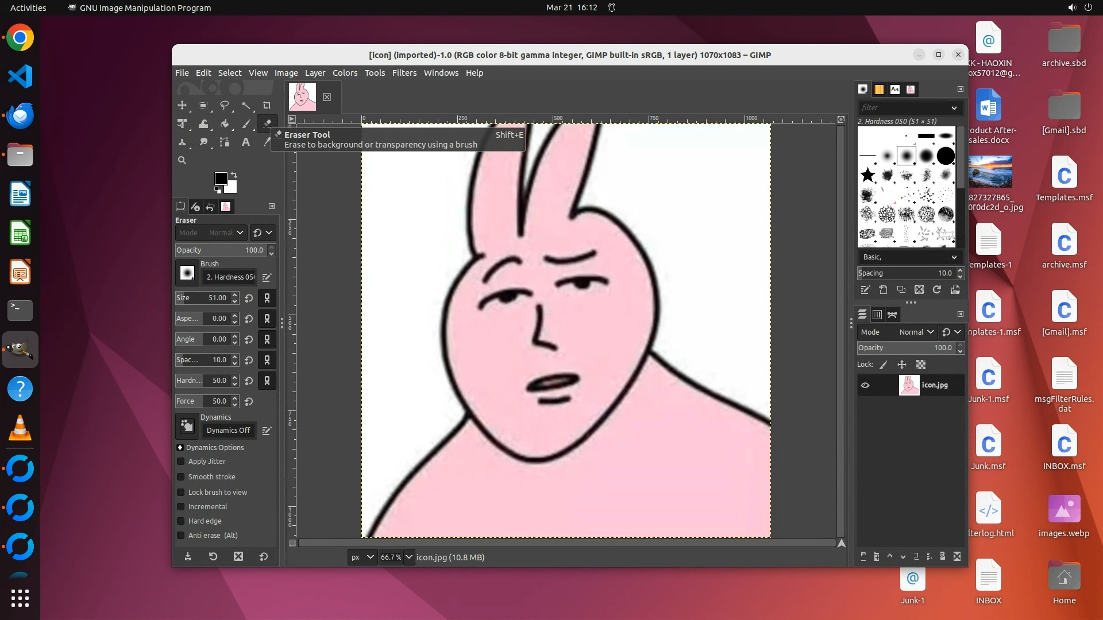Enable the Hard edge checkbox
Image resolution: width=1103 pixels, height=620 pixels.
[181, 521]
